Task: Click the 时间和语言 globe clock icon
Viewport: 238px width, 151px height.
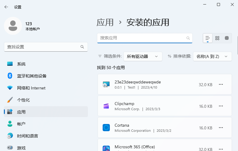Action: pyautogui.click(x=10, y=136)
